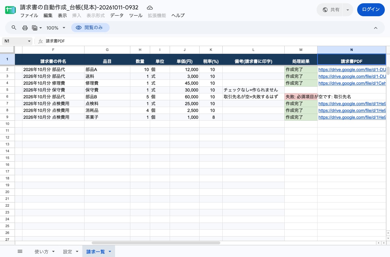Open the share options dropdown arrow
Viewport: 390px width, 257px height.
point(348,10)
